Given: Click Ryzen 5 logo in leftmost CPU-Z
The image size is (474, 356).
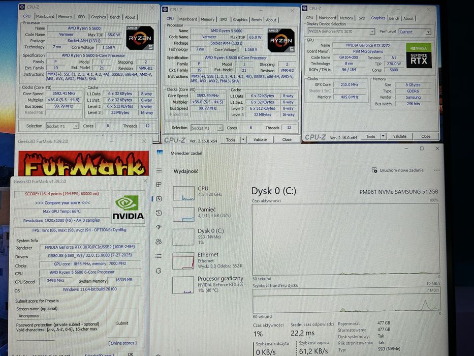Looking at the screenshot, I should [x=140, y=38].
